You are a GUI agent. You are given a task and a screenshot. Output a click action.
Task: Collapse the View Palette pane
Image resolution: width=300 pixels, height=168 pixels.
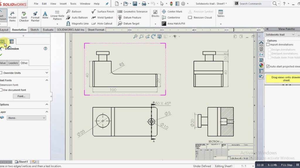pyautogui.click(x=267, y=29)
